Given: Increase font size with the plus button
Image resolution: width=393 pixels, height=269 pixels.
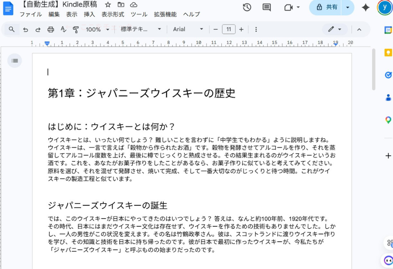Looking at the screenshot, I should (x=241, y=29).
